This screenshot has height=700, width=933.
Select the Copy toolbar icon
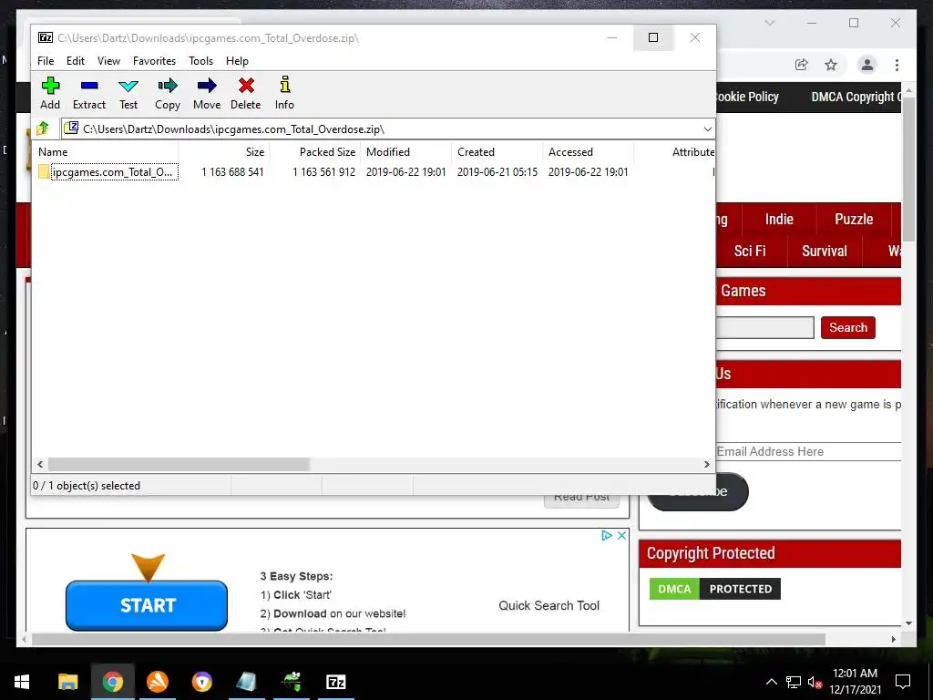point(168,86)
